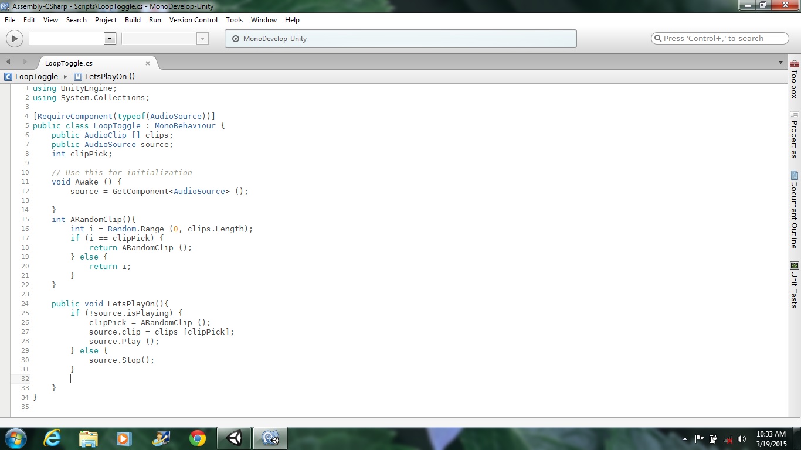Close the LoopToggle.cs tab
The width and height of the screenshot is (801, 450).
148,63
